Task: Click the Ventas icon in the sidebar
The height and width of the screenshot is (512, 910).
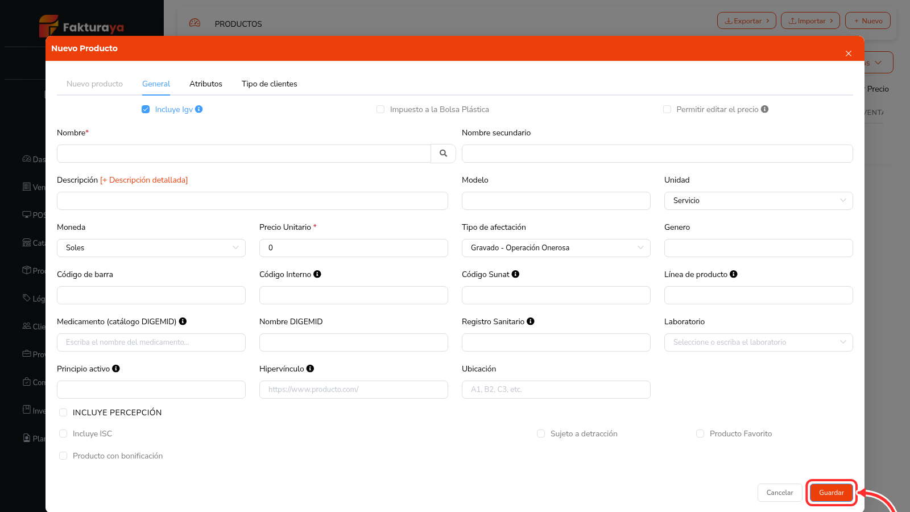Action: (x=27, y=187)
